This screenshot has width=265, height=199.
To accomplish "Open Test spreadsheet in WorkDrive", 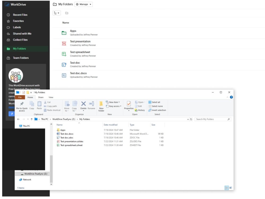I will (80, 52).
